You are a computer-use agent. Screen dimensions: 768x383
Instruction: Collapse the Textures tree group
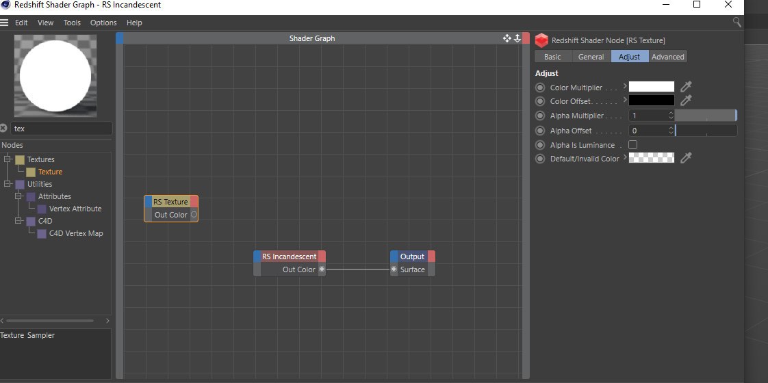pyautogui.click(x=8, y=159)
